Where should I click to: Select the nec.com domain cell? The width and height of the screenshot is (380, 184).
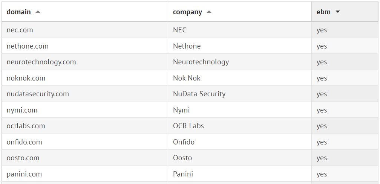pyautogui.click(x=20, y=30)
